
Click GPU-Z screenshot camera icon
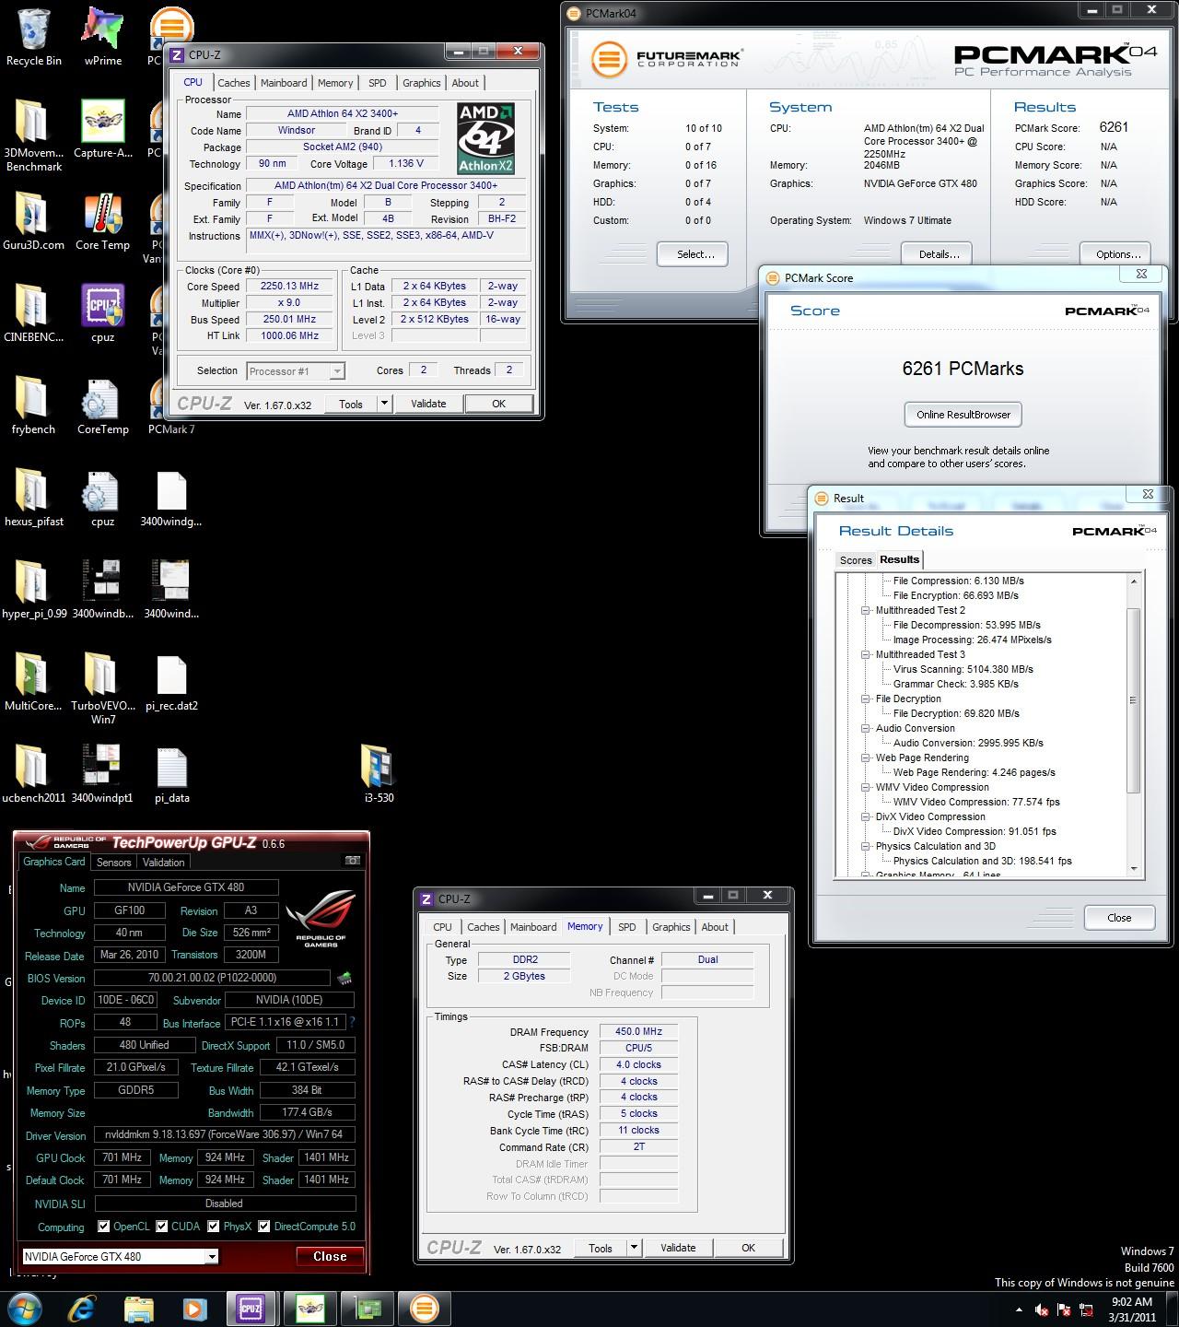coord(352,861)
